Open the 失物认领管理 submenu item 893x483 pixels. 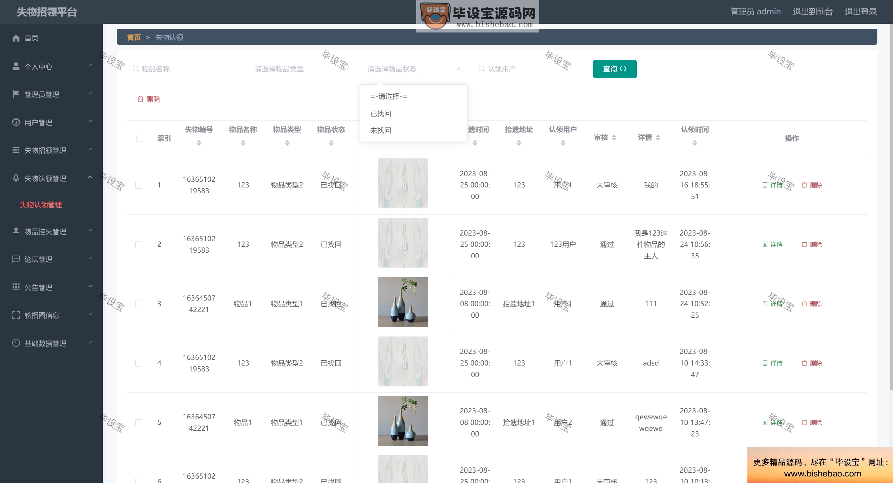[41, 205]
